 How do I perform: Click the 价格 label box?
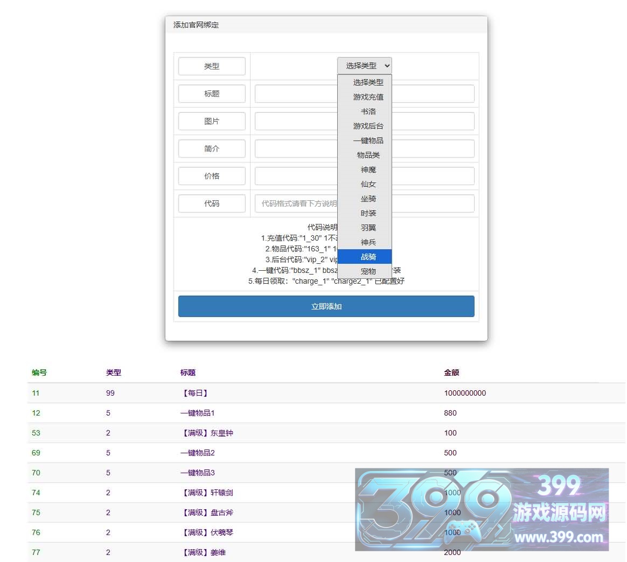pos(212,176)
